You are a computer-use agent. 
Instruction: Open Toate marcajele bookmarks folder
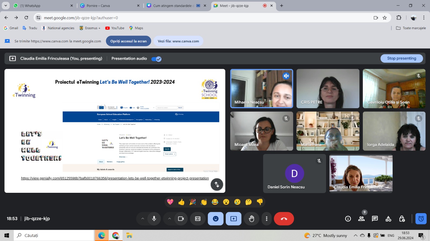[411, 28]
